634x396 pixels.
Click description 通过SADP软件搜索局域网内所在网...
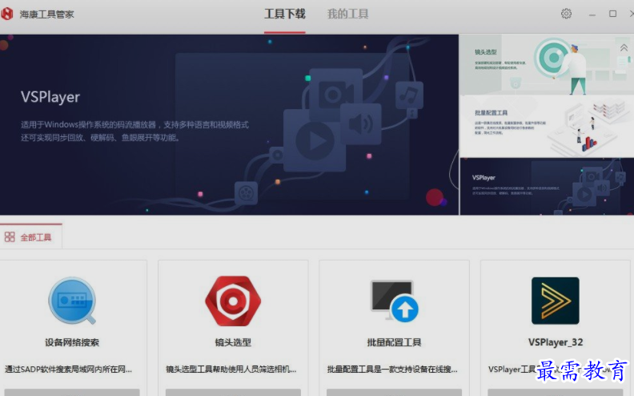[x=68, y=370]
